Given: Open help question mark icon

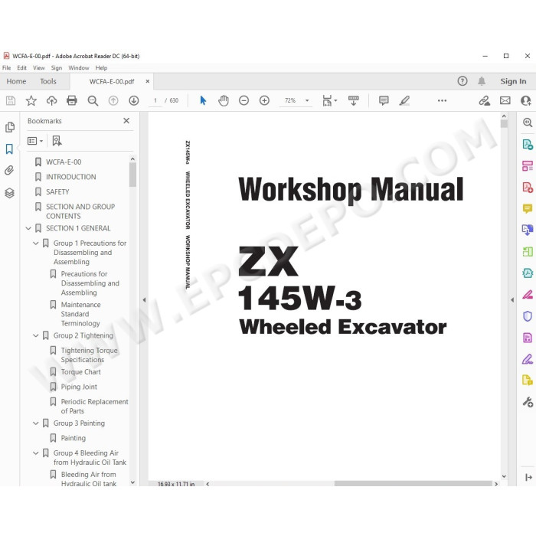Looking at the screenshot, I should pyautogui.click(x=462, y=81).
